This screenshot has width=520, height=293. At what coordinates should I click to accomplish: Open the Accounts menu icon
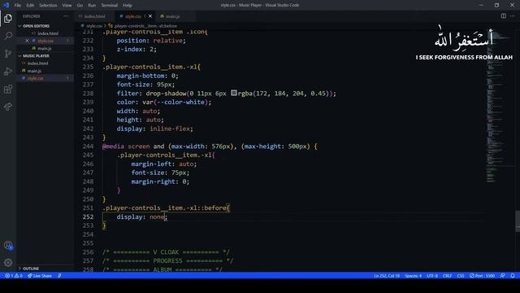click(8, 246)
